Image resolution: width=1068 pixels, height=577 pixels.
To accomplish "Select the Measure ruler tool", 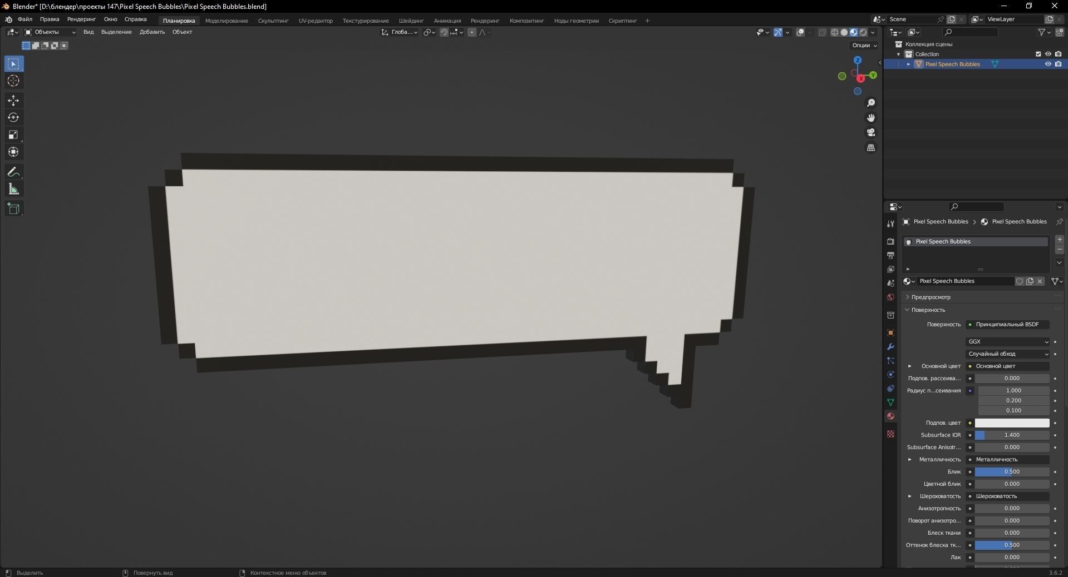I will [x=13, y=190].
